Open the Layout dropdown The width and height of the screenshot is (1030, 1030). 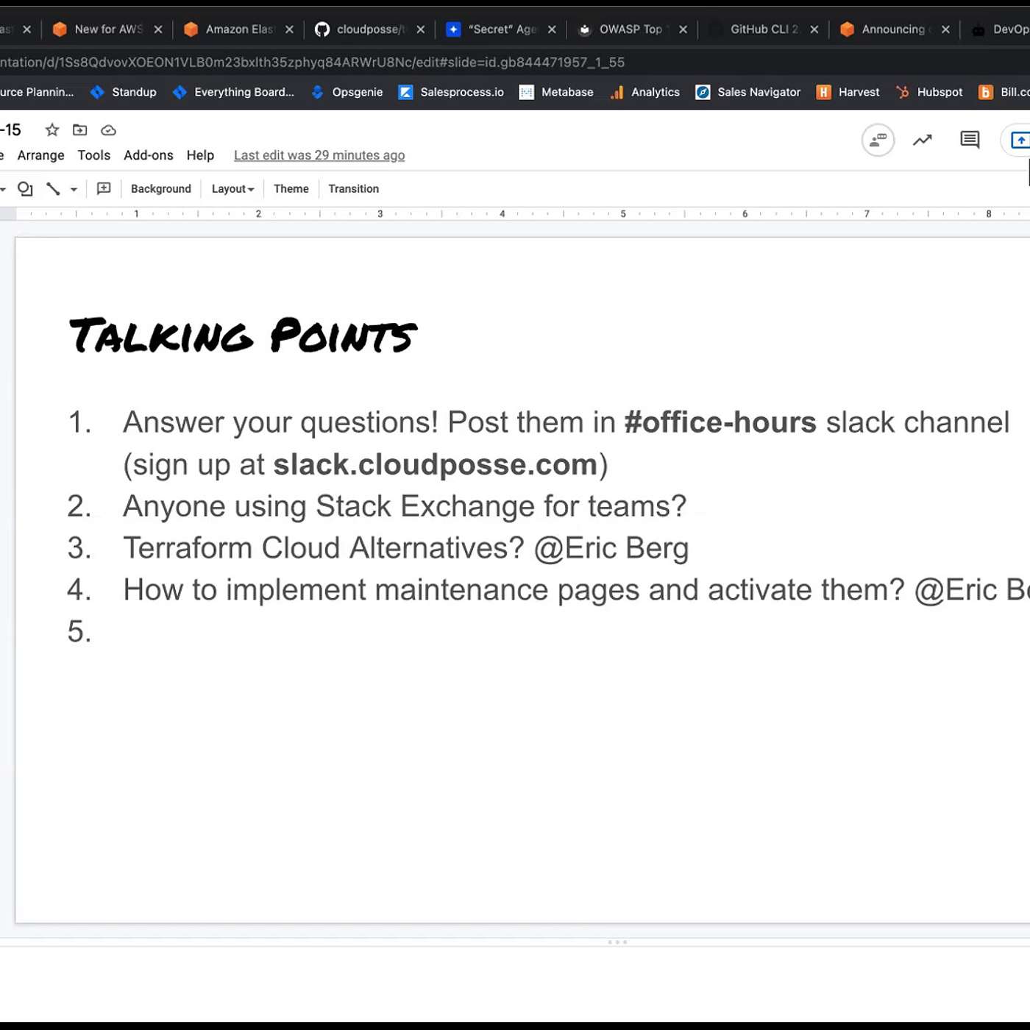(x=232, y=189)
